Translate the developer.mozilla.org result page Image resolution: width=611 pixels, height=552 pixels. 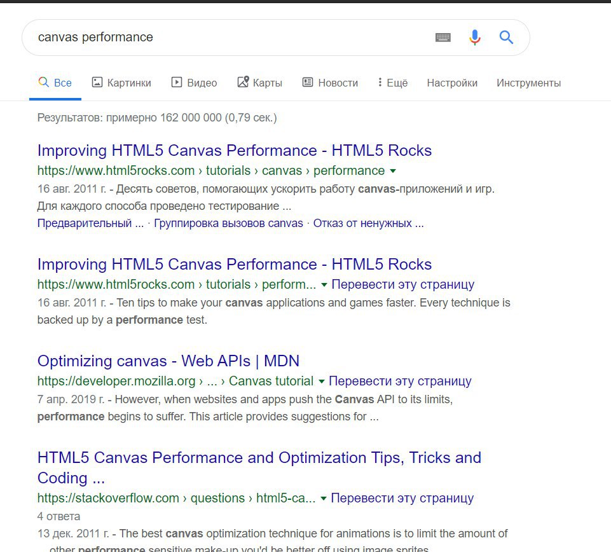click(400, 382)
